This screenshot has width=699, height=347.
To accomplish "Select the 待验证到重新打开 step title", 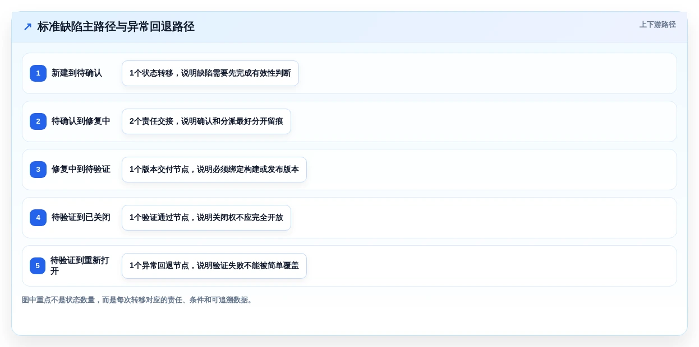I will 80,266.
